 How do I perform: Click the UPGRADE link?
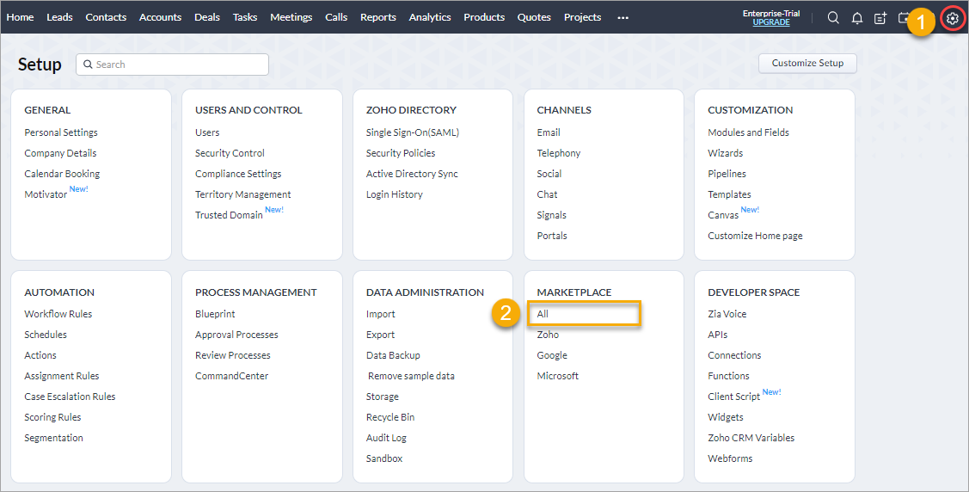pyautogui.click(x=771, y=22)
